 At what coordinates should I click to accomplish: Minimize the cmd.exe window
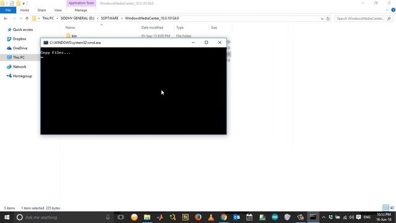(193, 43)
